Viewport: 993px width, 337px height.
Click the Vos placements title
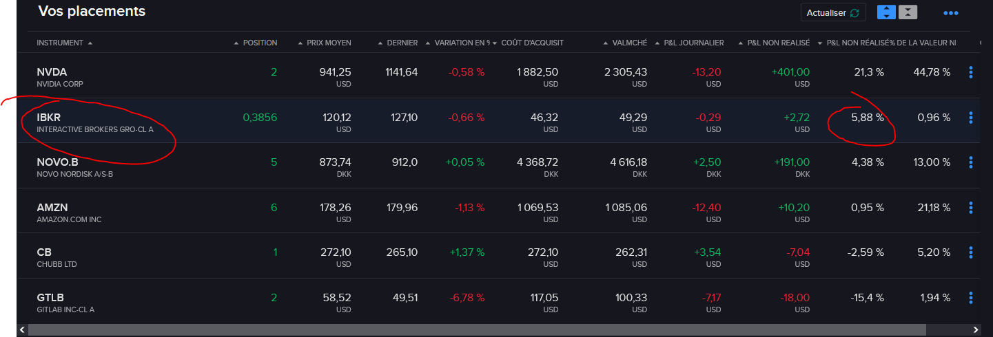(92, 11)
